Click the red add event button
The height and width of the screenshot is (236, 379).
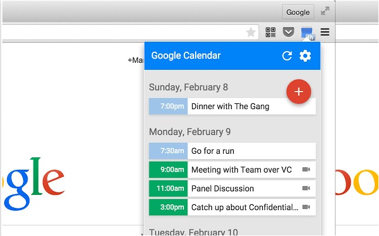pos(298,92)
